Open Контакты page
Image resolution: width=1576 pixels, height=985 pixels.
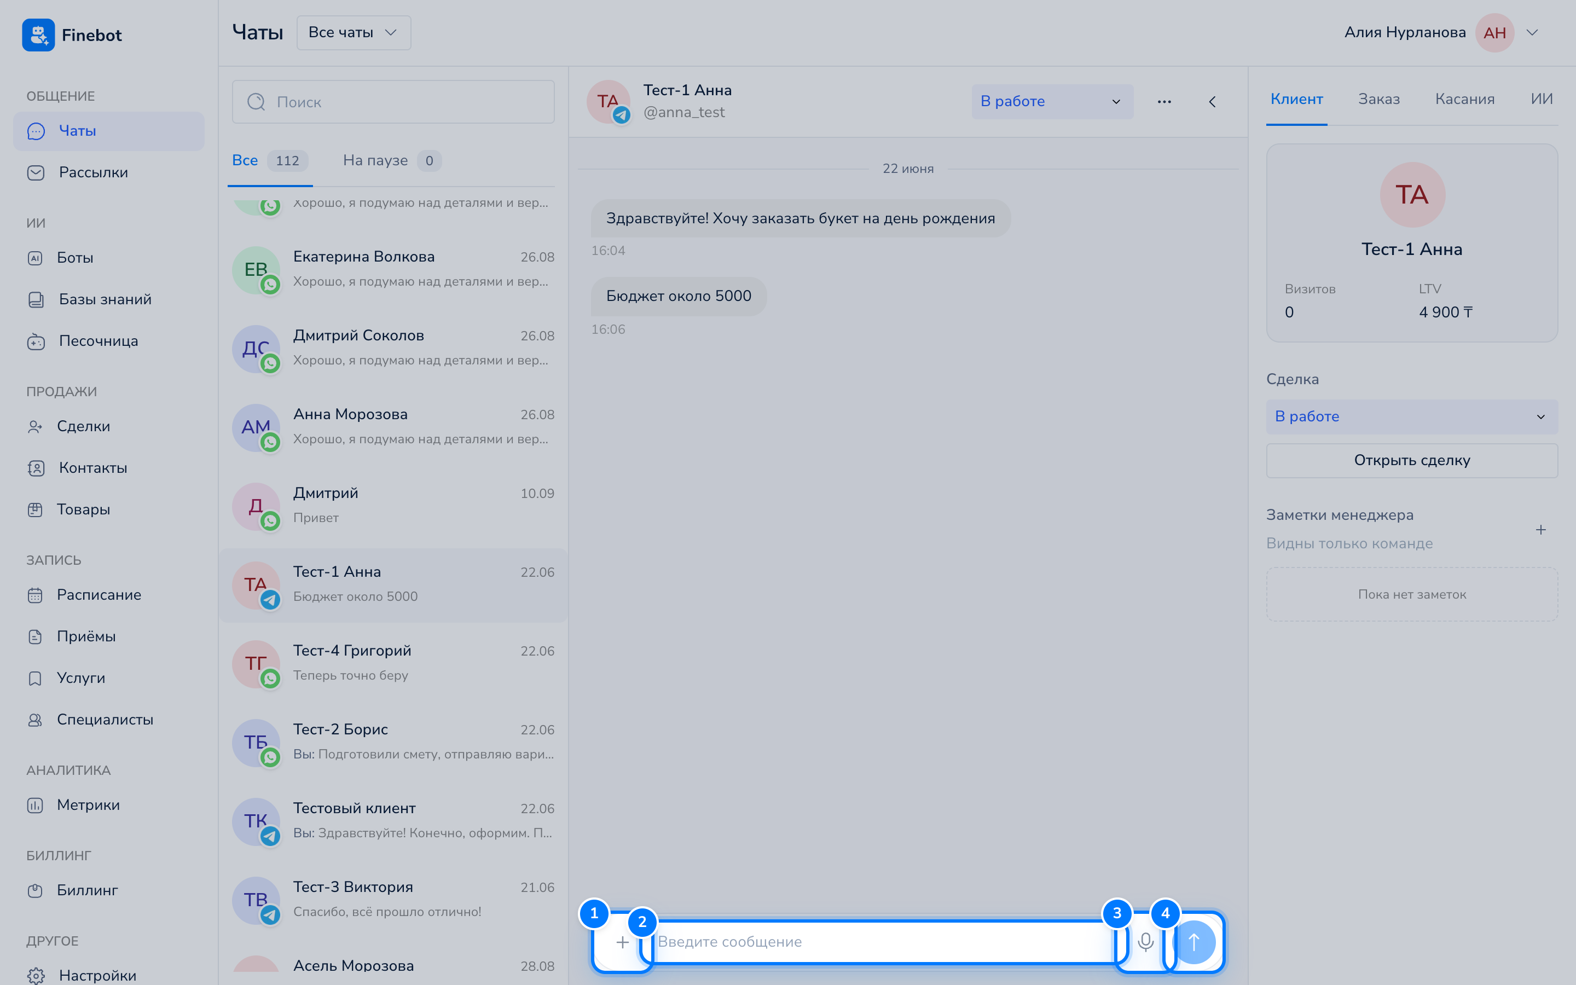(109, 468)
